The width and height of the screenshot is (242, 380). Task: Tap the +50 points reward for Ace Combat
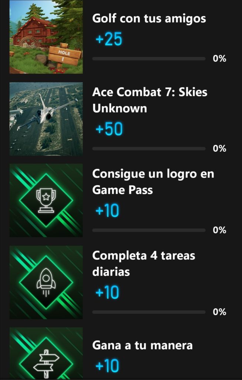(x=109, y=129)
